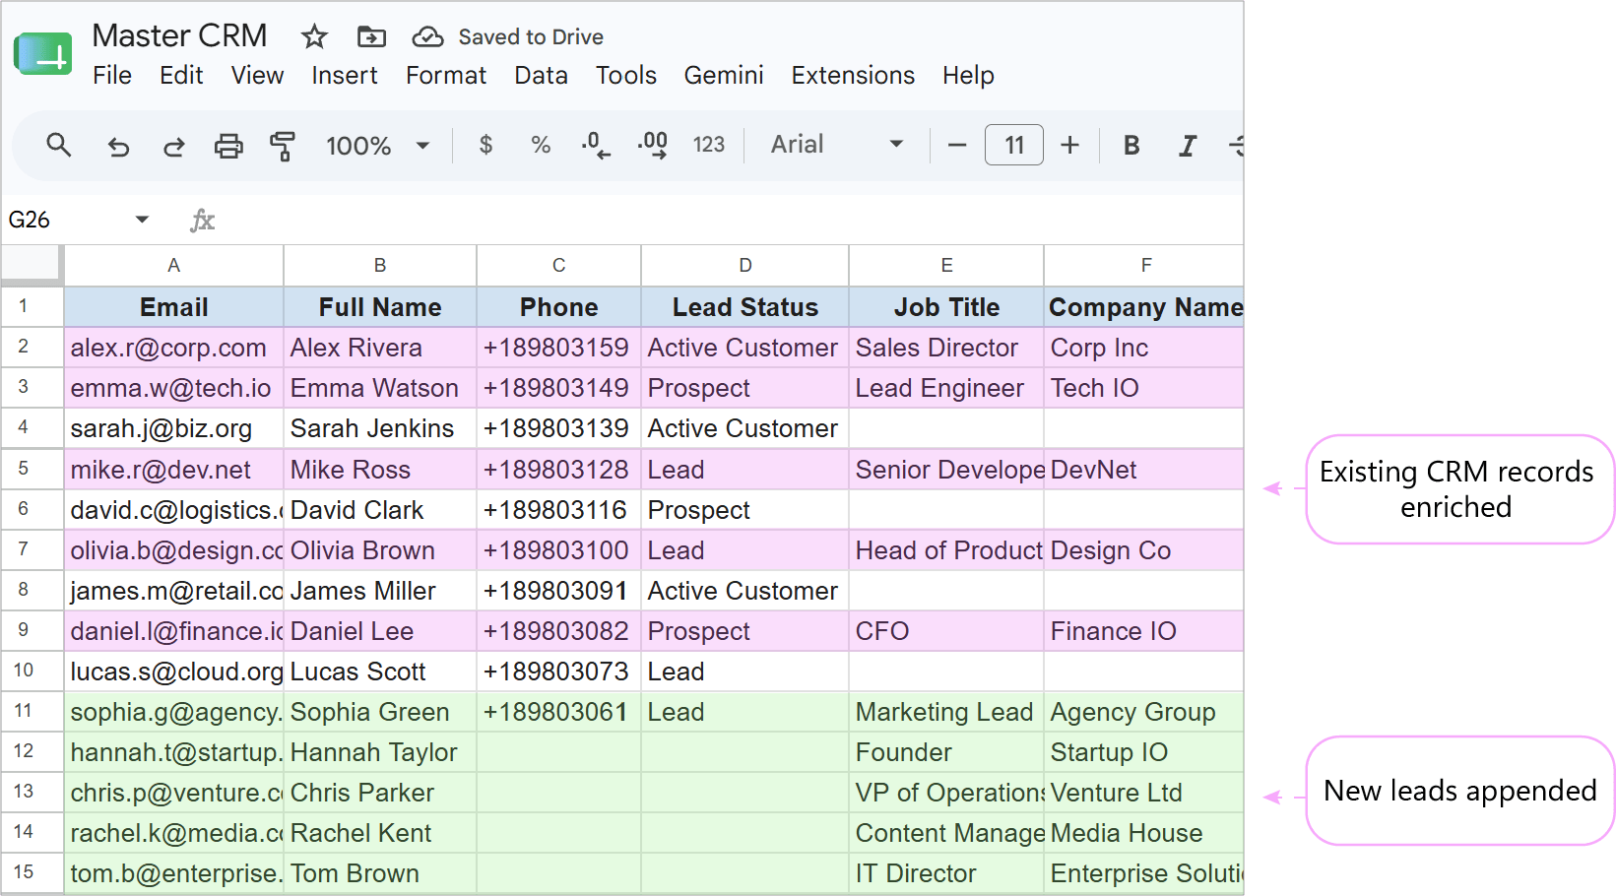This screenshot has width=1616, height=896.
Task: Open the search the menus magnifier
Action: (59, 146)
